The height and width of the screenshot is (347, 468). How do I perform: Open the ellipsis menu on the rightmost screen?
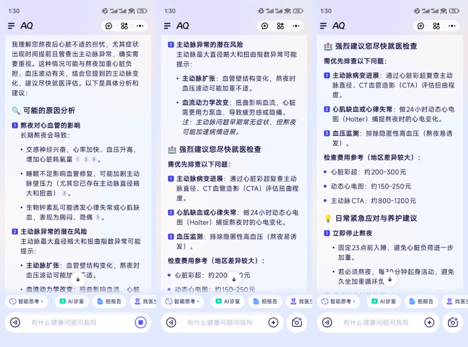(452, 26)
